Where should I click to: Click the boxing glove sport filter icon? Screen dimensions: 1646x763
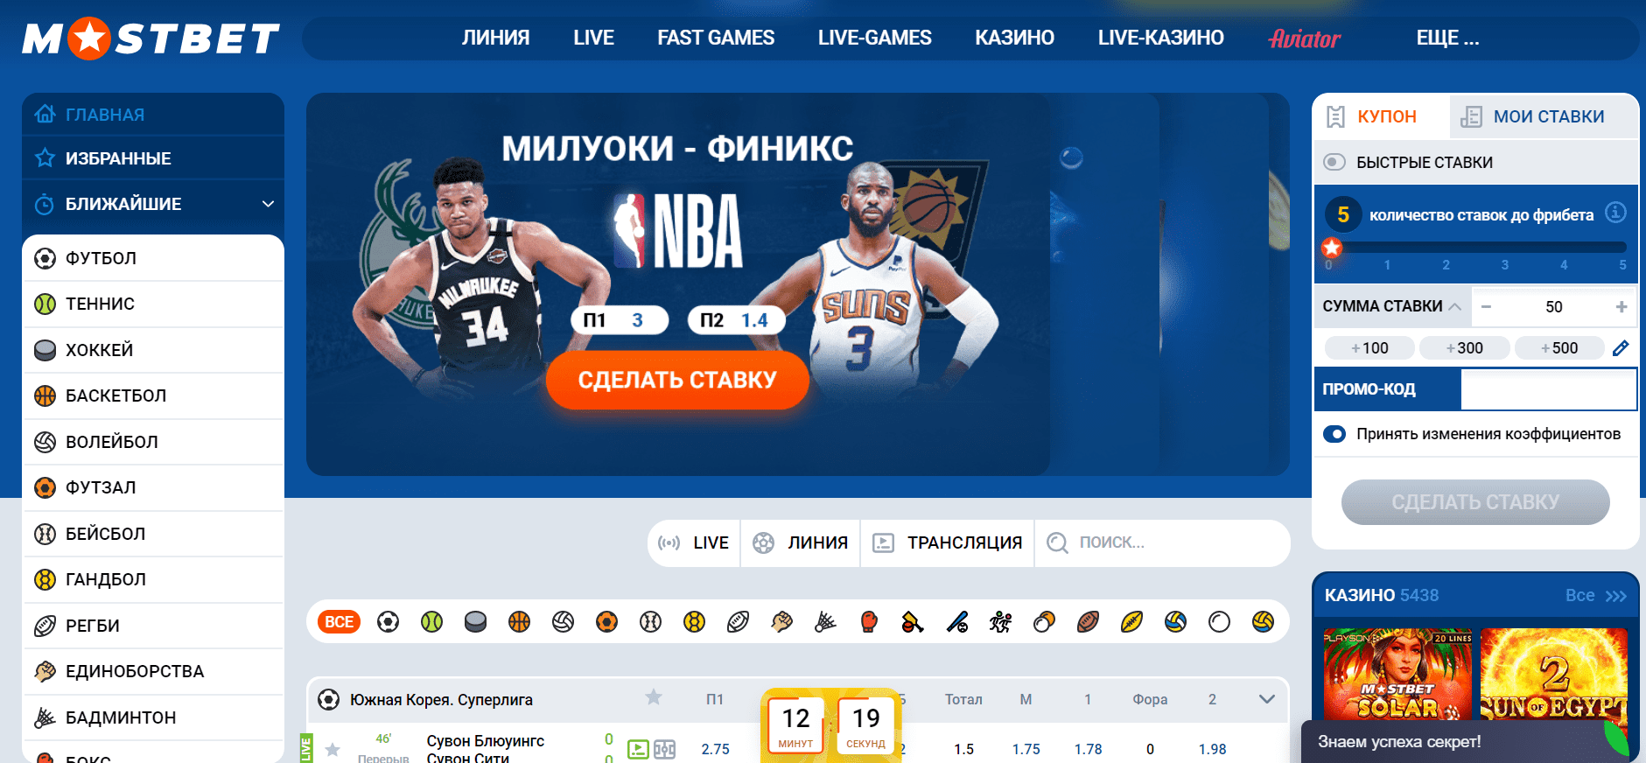(x=869, y=622)
